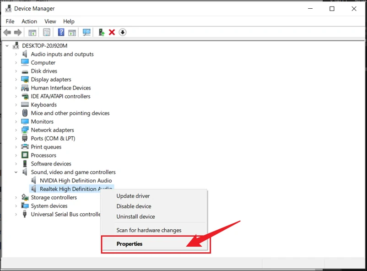This screenshot has height=271, width=367.
Task: Click the red X Uninstall device icon
Action: coord(112,33)
